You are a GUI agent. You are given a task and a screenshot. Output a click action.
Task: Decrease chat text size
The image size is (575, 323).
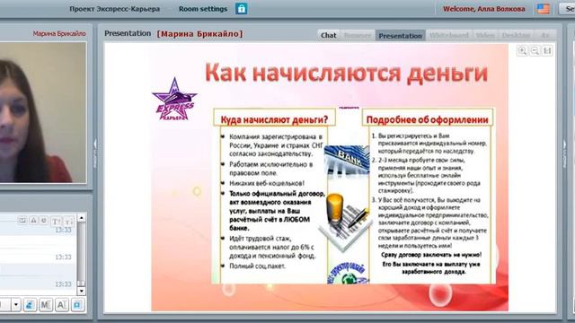(68, 222)
